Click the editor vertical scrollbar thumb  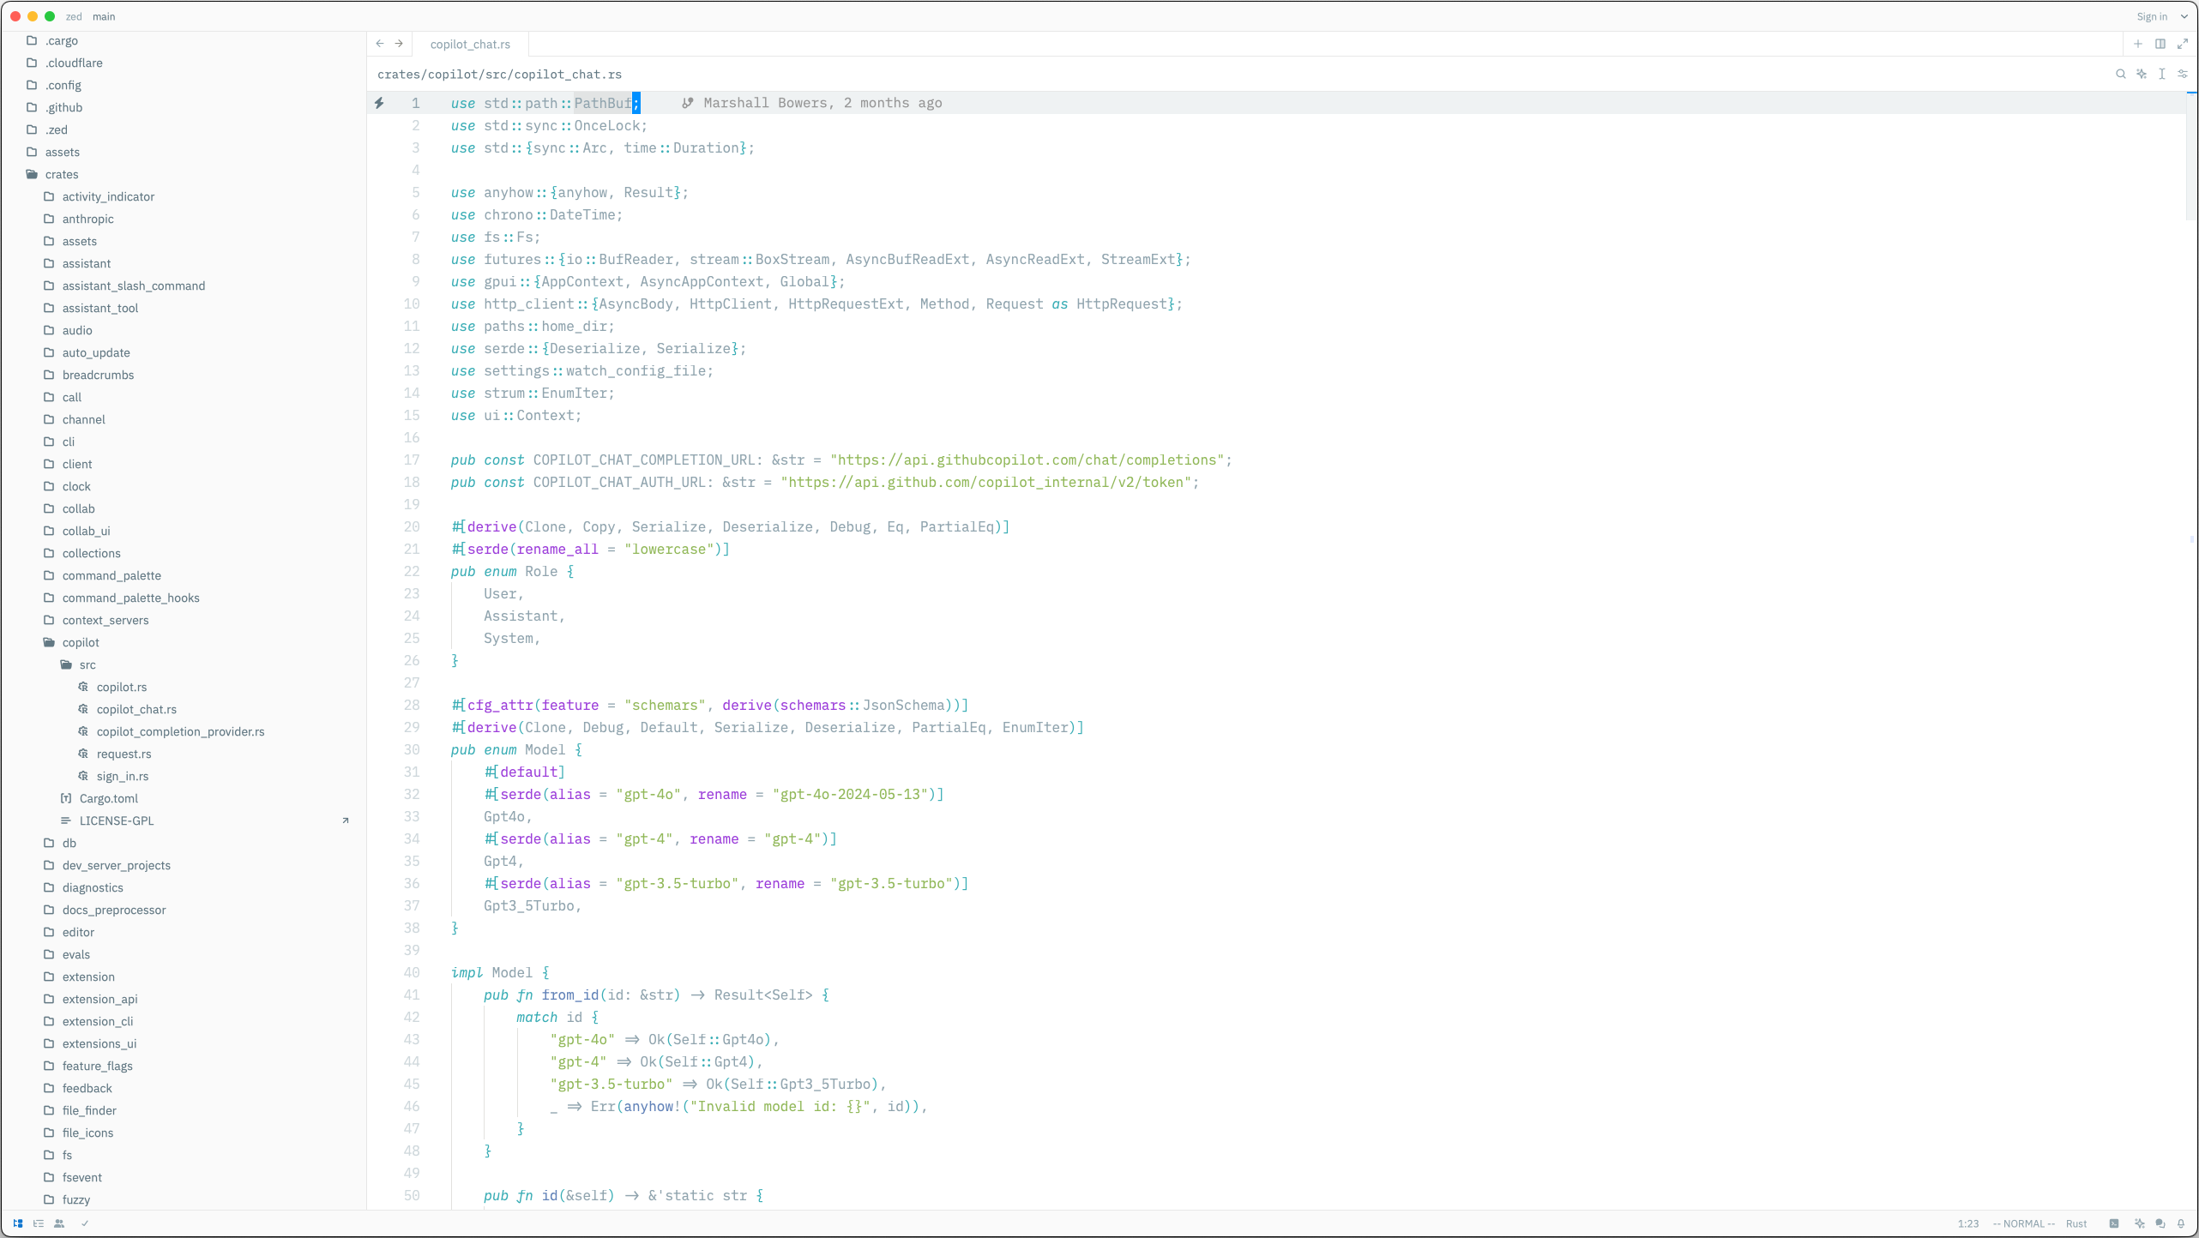2190,154
